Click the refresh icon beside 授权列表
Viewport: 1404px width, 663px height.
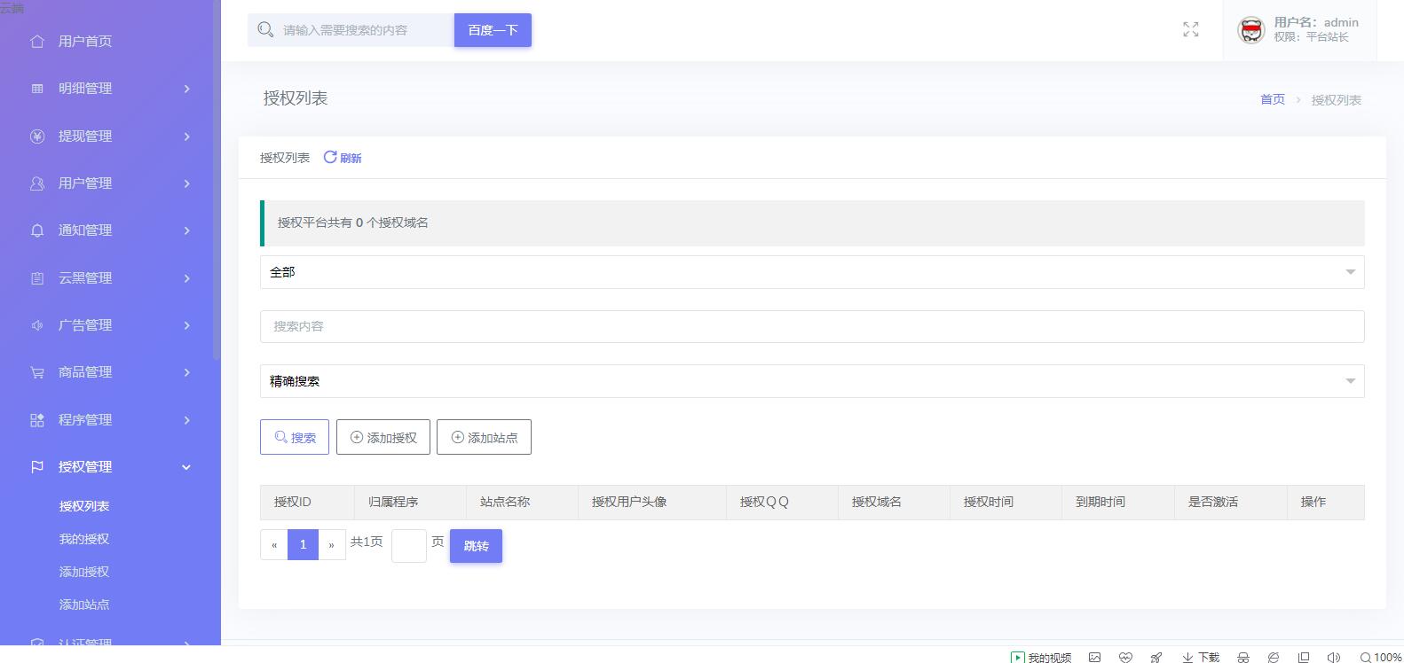pos(330,157)
